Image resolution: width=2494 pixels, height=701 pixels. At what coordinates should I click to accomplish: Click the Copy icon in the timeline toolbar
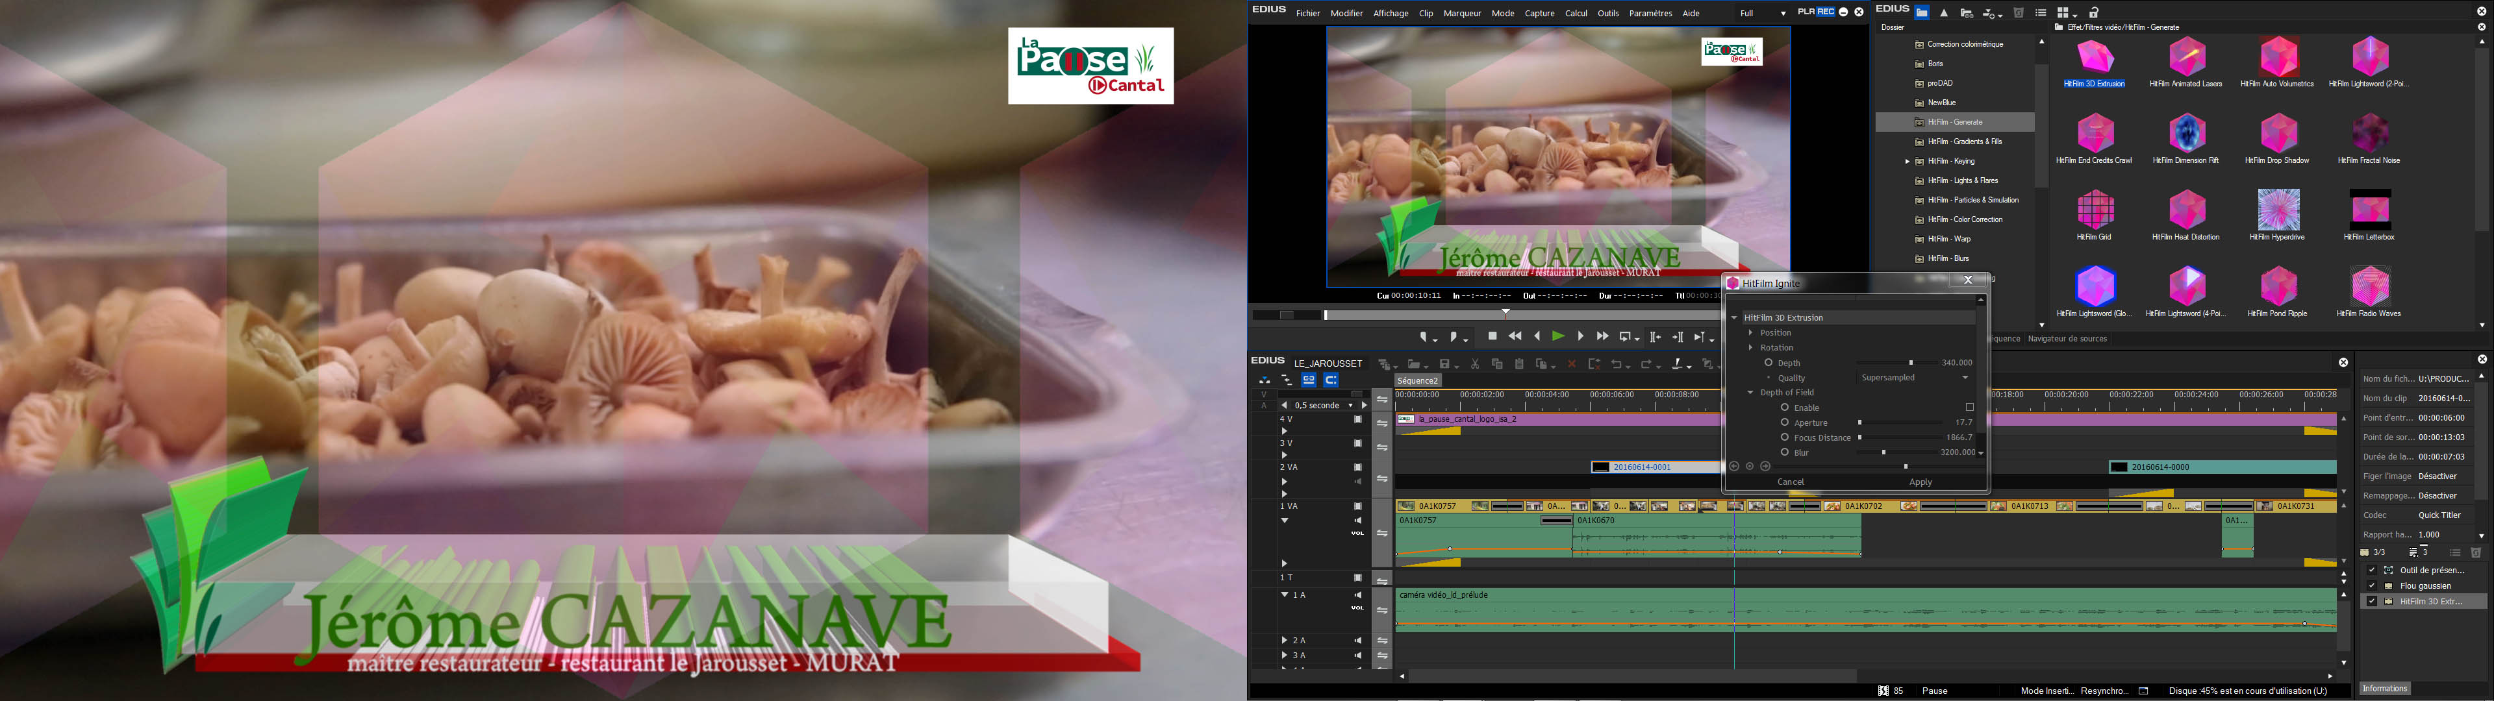pos(1498,364)
